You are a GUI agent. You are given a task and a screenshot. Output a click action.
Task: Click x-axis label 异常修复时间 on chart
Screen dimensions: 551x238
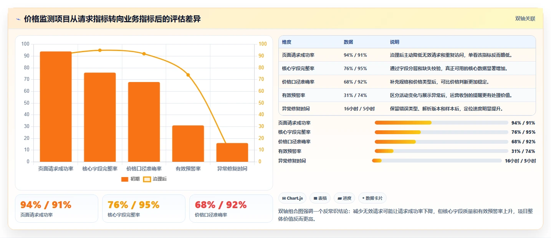point(232,169)
